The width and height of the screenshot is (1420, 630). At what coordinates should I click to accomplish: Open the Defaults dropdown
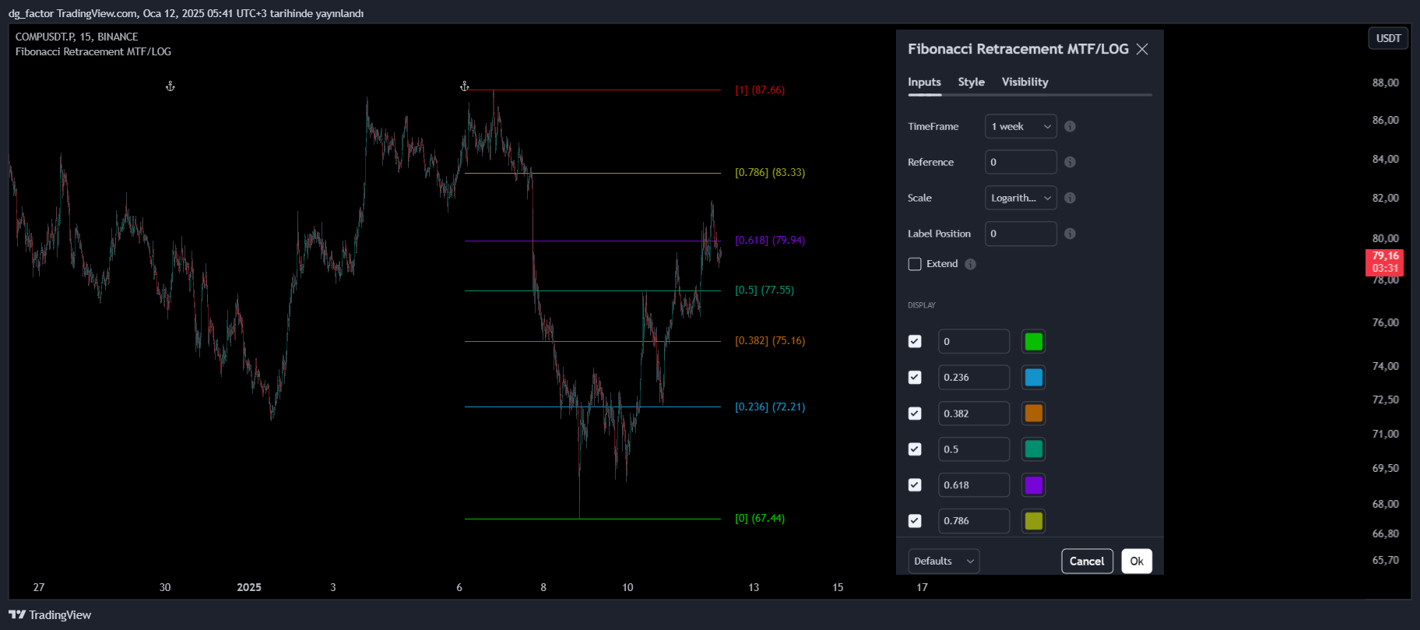pos(944,561)
